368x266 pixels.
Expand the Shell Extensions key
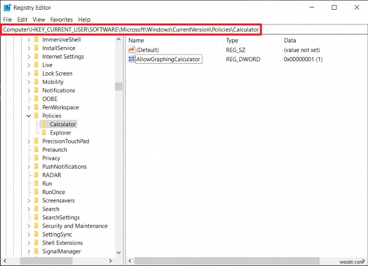29,243
